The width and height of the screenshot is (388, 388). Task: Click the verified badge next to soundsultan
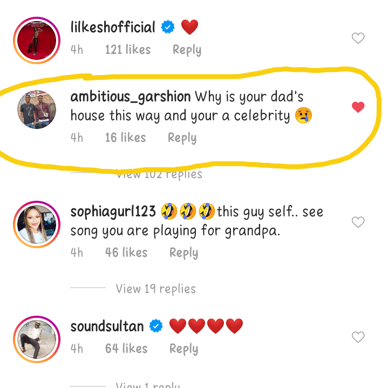click(x=156, y=326)
